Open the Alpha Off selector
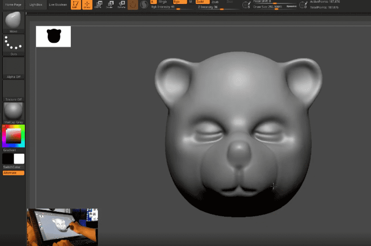 14,67
